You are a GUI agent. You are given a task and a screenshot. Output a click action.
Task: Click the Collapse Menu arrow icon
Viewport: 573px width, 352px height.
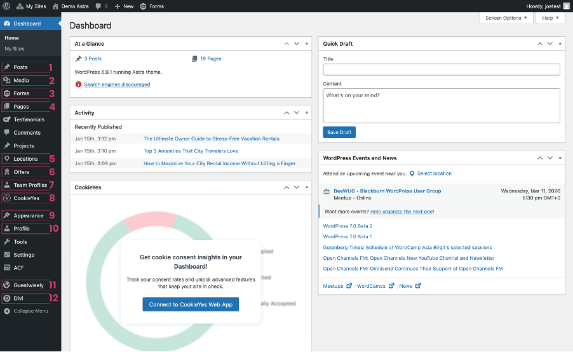(7, 311)
